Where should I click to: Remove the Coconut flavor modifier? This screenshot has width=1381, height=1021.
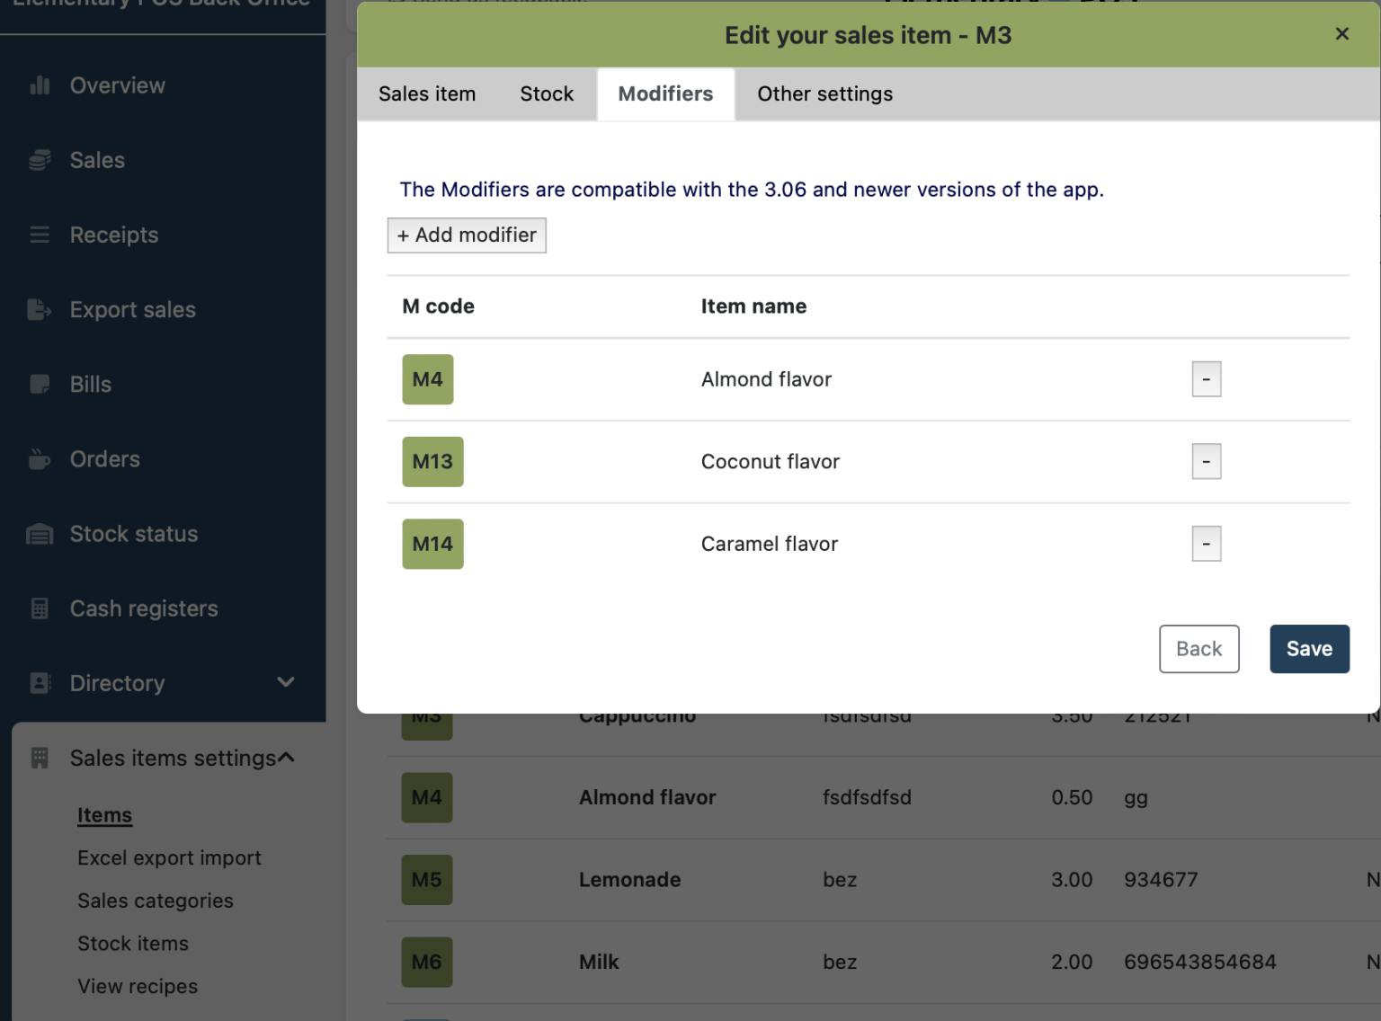click(x=1206, y=461)
